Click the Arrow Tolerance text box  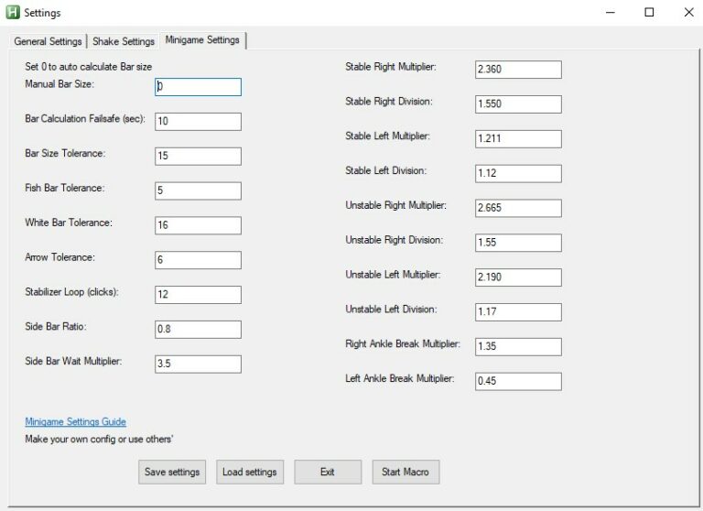(x=198, y=260)
